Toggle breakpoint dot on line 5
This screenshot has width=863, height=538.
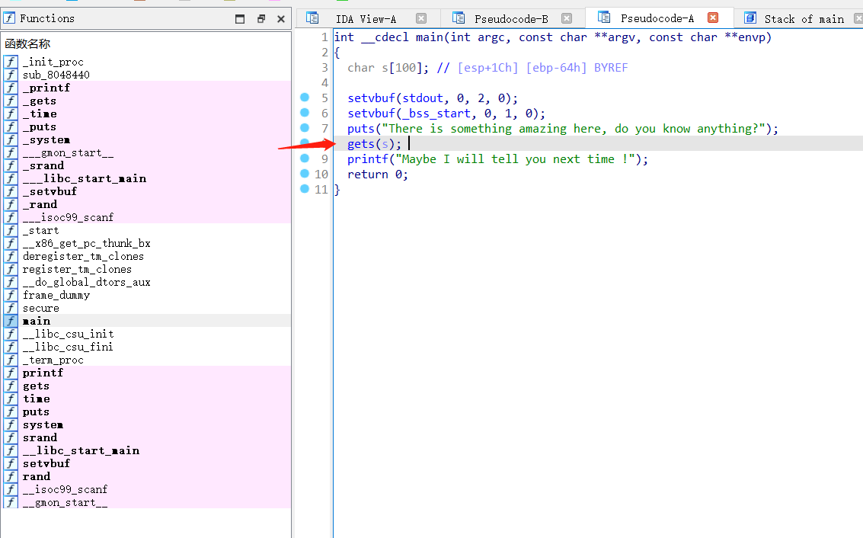[305, 98]
